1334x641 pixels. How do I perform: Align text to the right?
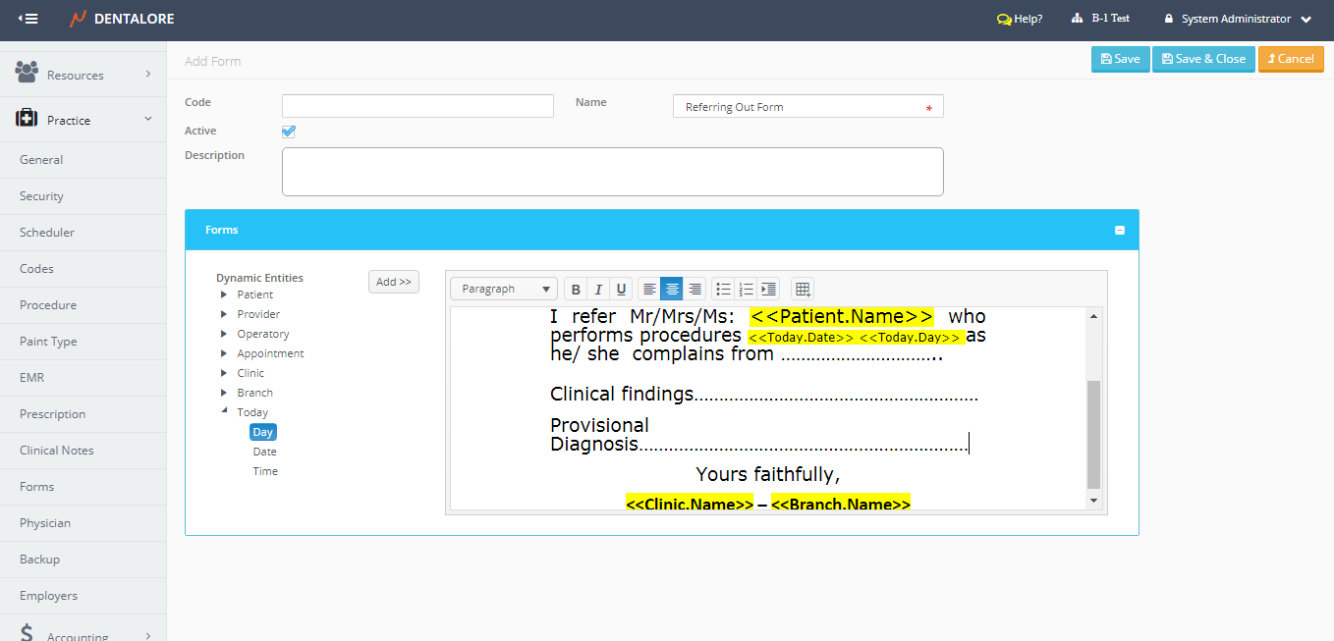695,290
